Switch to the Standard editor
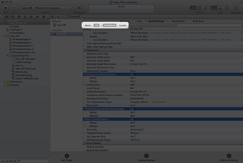This screenshot has height=163, width=243. tap(193, 8)
